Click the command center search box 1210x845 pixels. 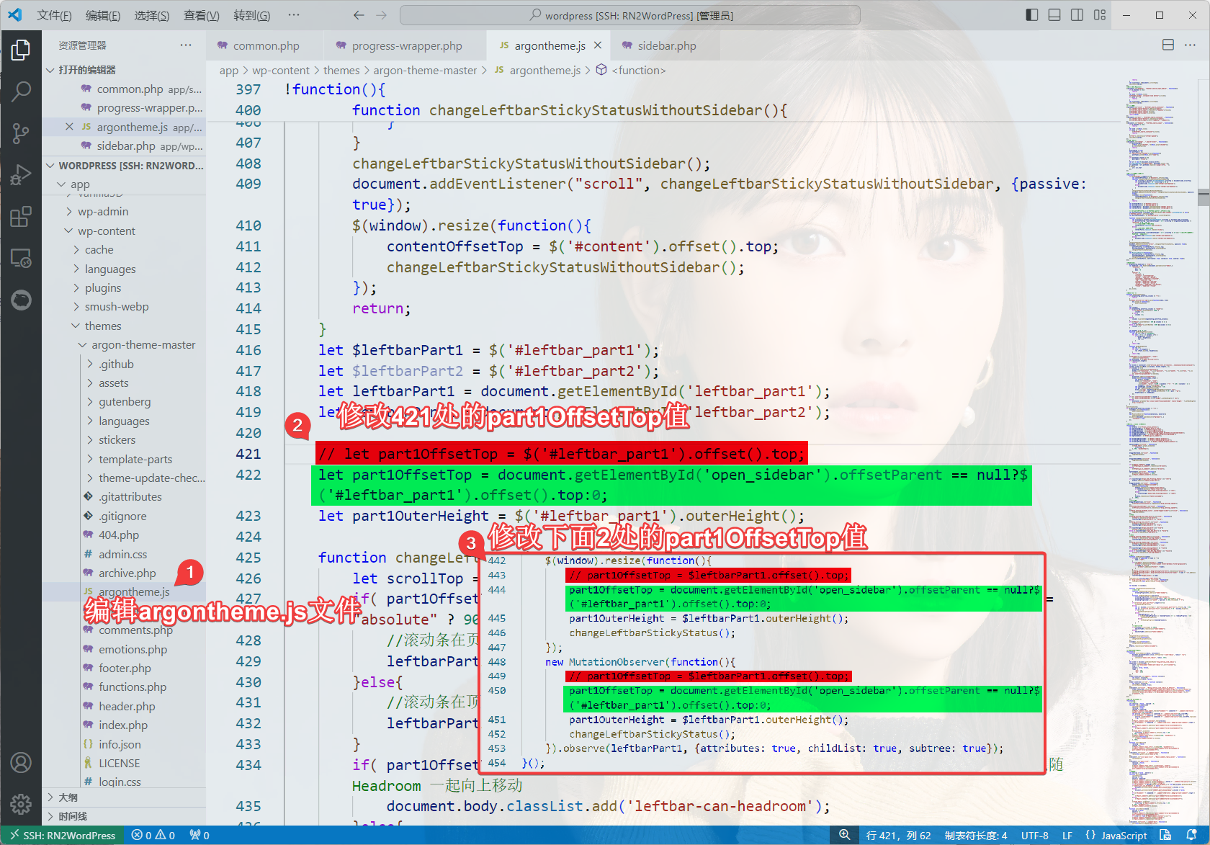coord(630,15)
